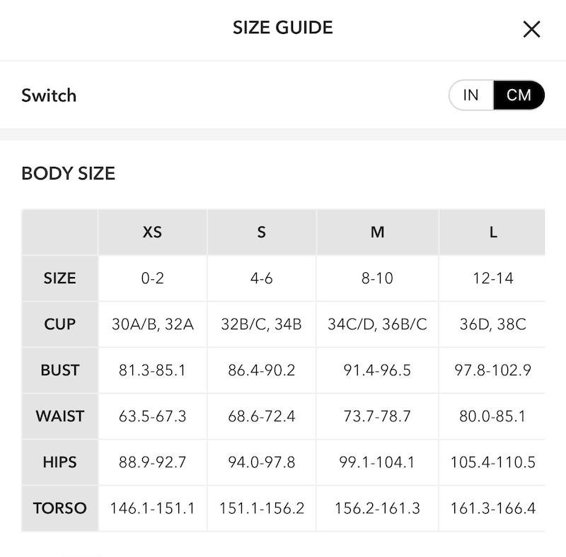Screen dimensions: 566x557
Task: Click the CUP row label
Action: [x=59, y=324]
